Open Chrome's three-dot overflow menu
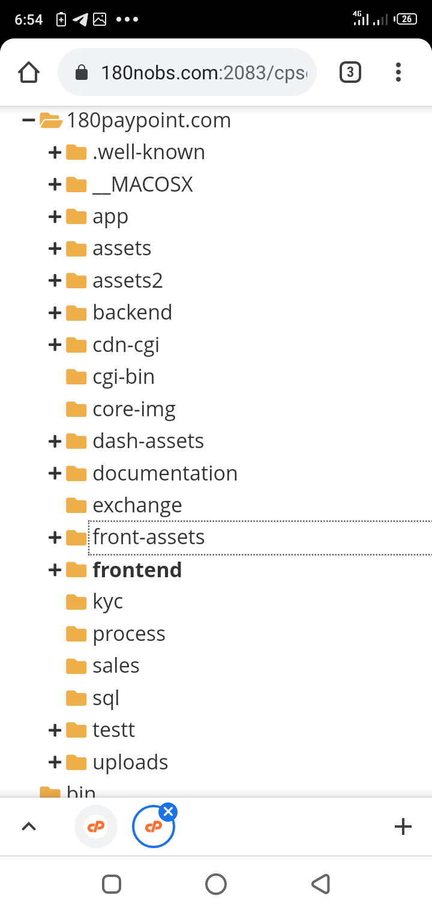The height and width of the screenshot is (913, 432). [x=398, y=73]
